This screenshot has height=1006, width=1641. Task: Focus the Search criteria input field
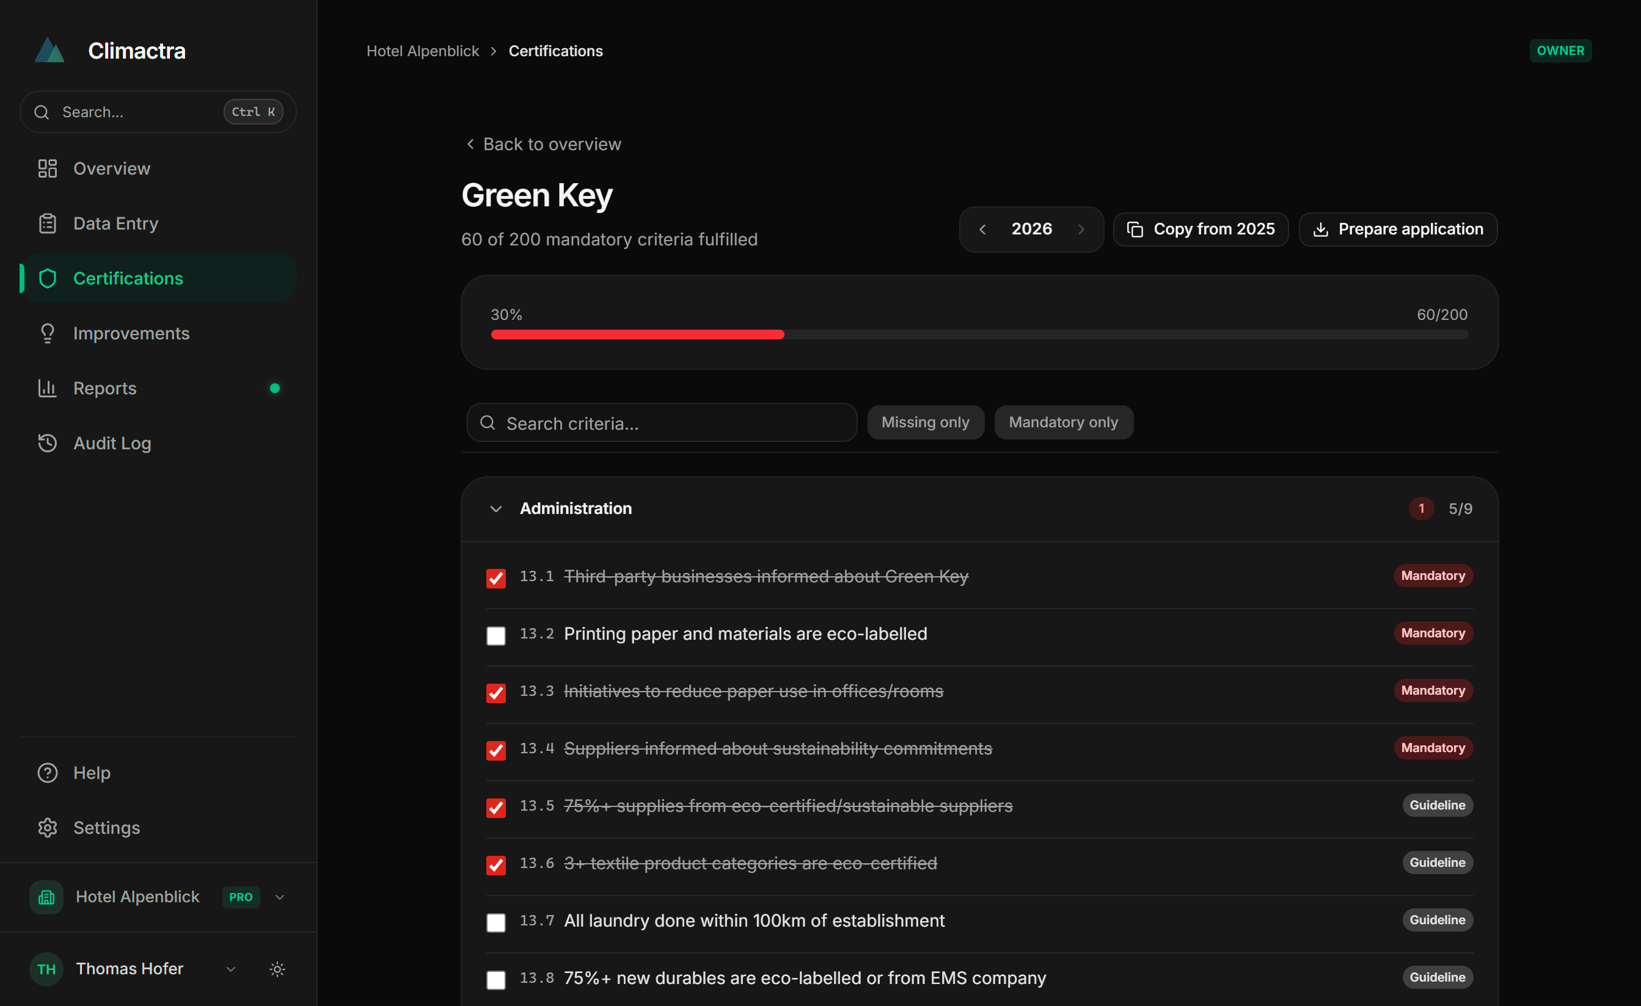[x=661, y=422]
